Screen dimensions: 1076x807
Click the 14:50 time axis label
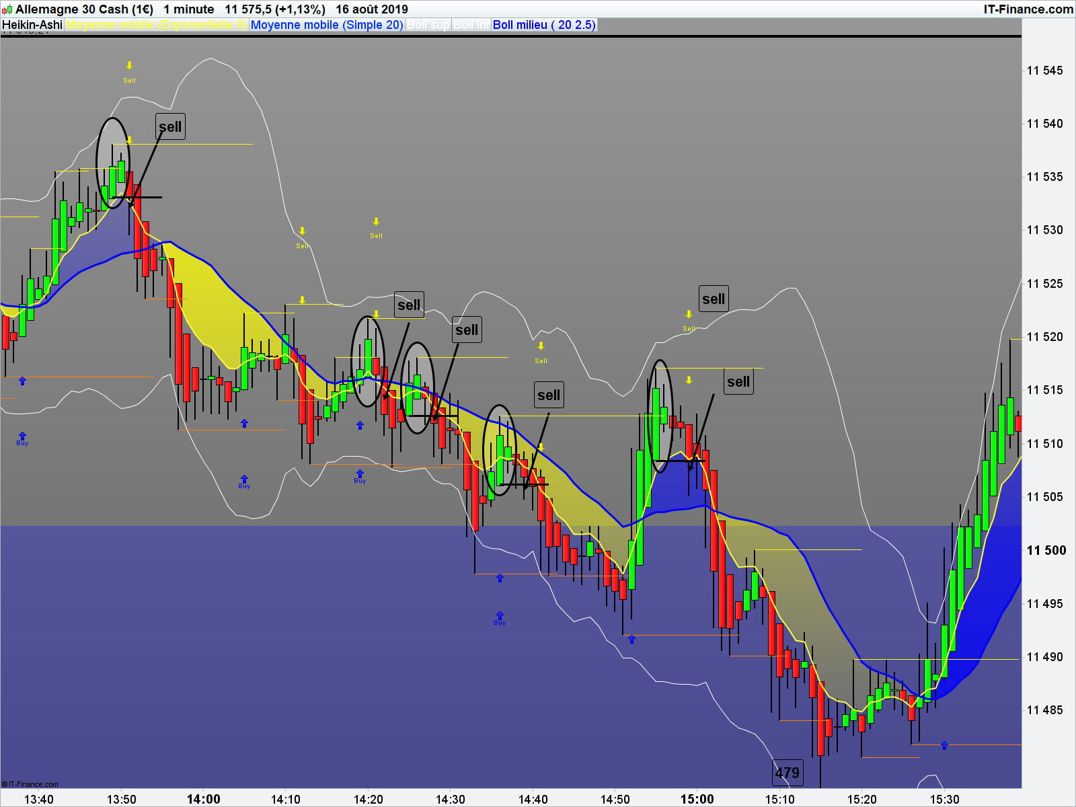coord(615,799)
